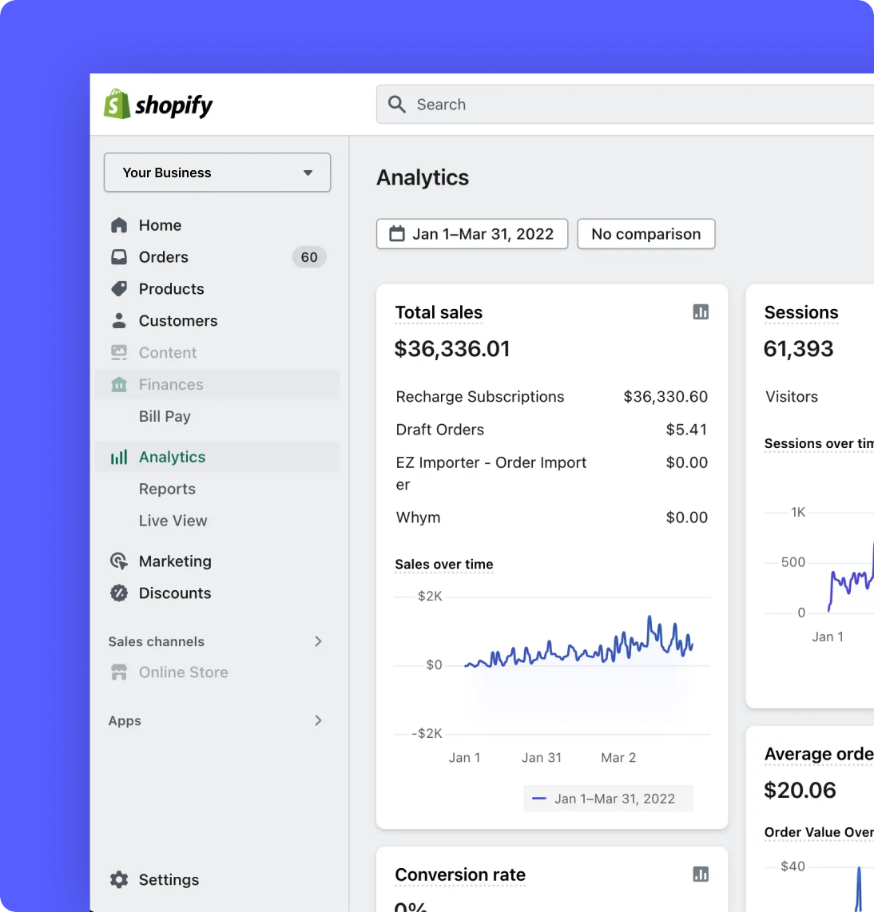Click the 60 orders badge
Screen dimensions: 874x912
pos(309,257)
